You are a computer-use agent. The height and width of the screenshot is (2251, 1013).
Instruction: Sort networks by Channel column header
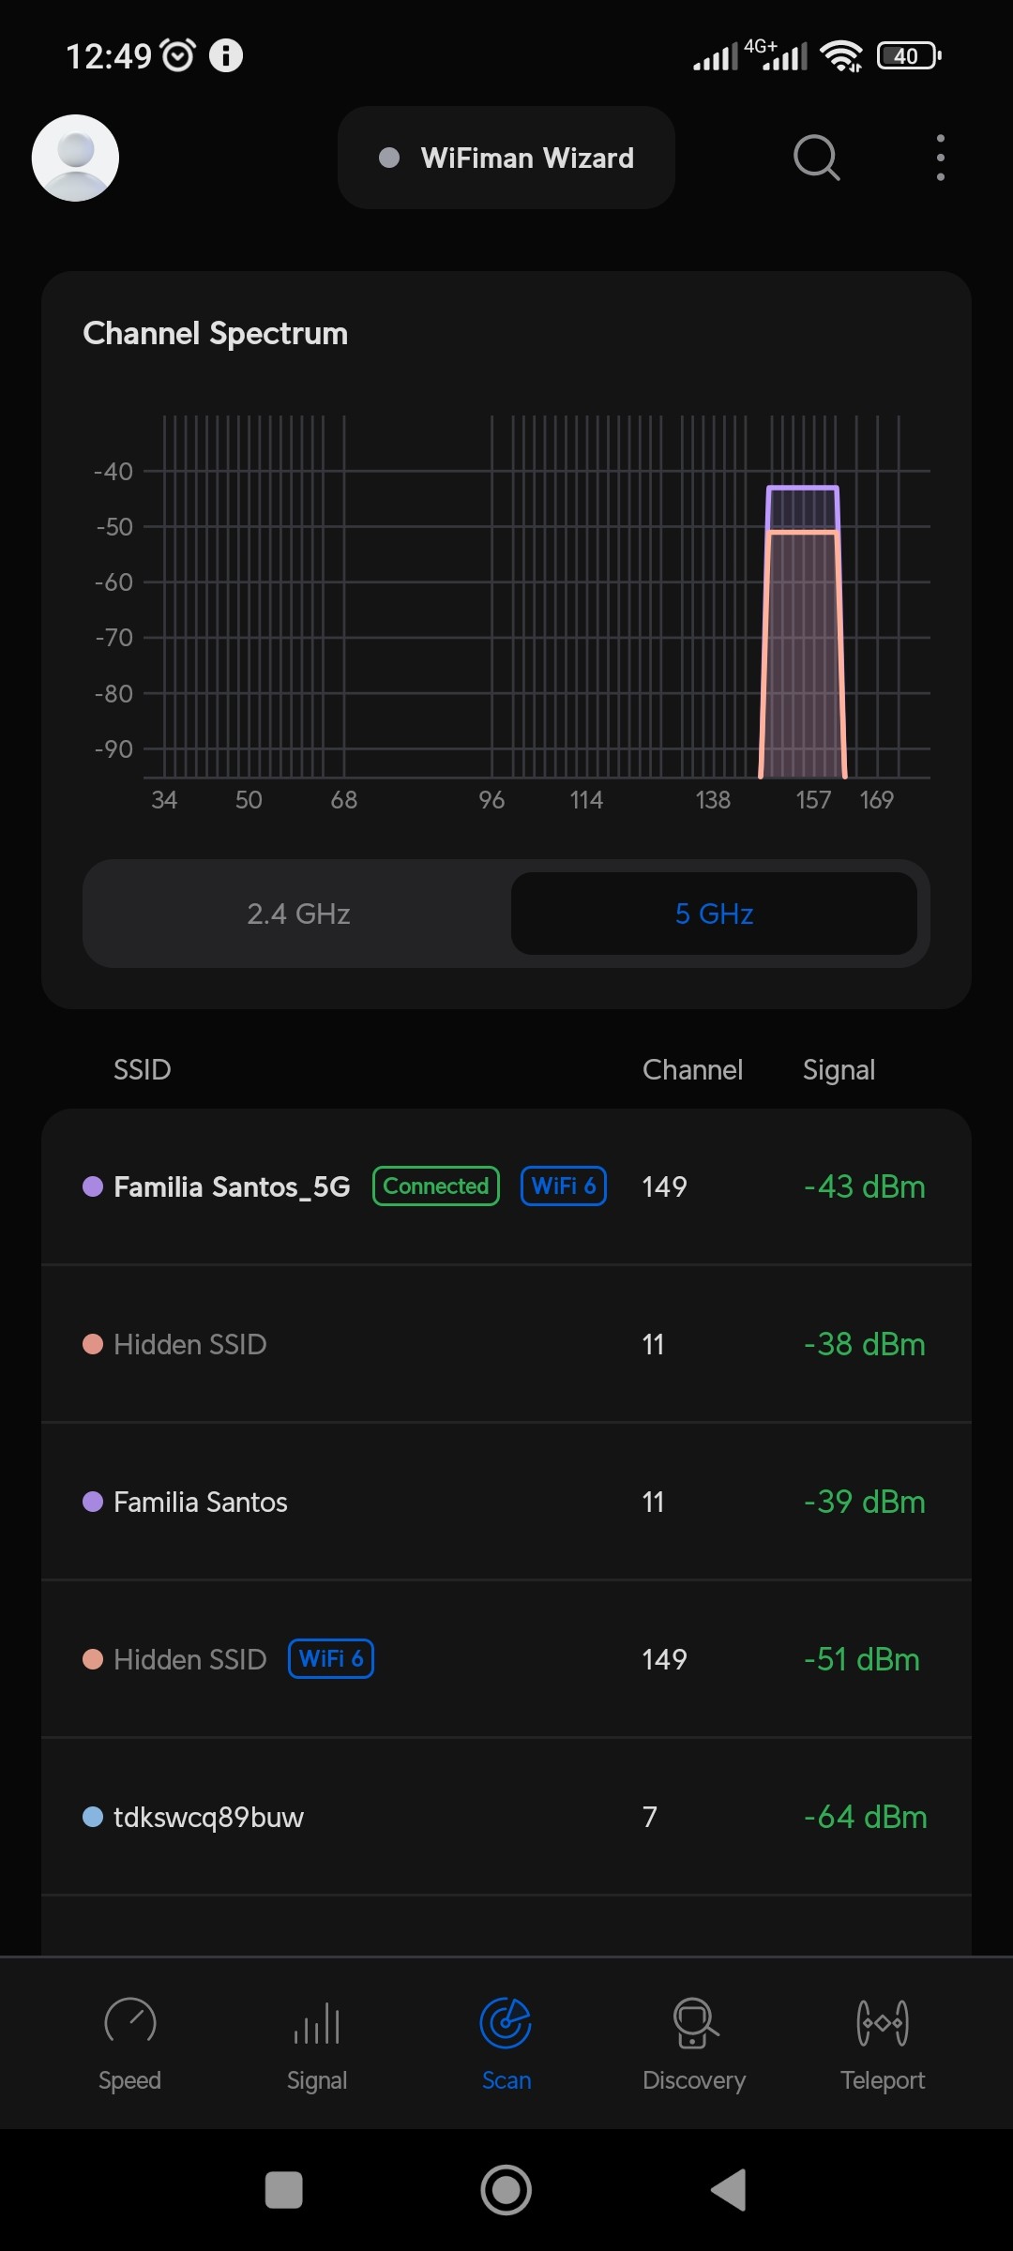[692, 1069]
